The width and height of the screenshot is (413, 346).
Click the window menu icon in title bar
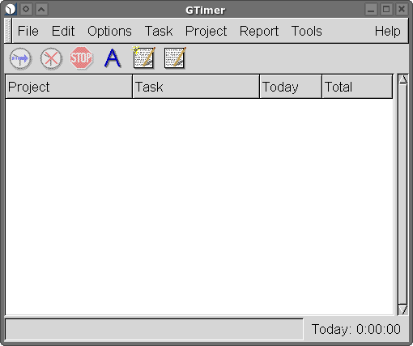point(11,10)
